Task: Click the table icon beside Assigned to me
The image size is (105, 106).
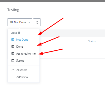Action: (x=13, y=54)
